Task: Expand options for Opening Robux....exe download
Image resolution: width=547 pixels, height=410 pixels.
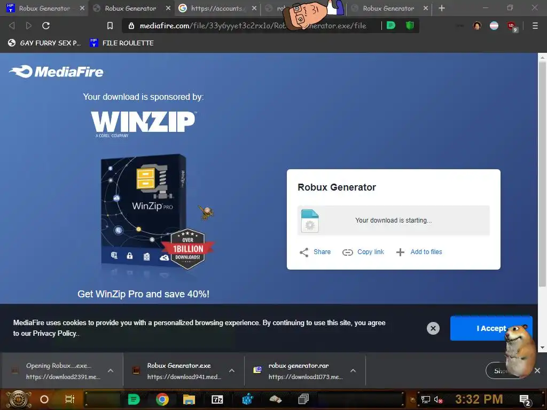Action: (x=111, y=370)
